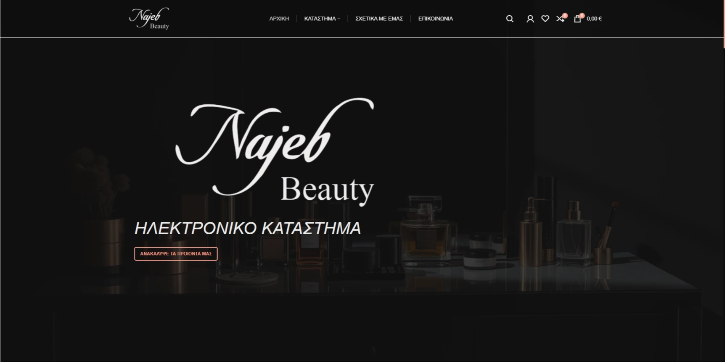
Task: Expand the ΚΑΤΑΣΤΗΜΑ dropdown chevron
Action: [x=339, y=18]
